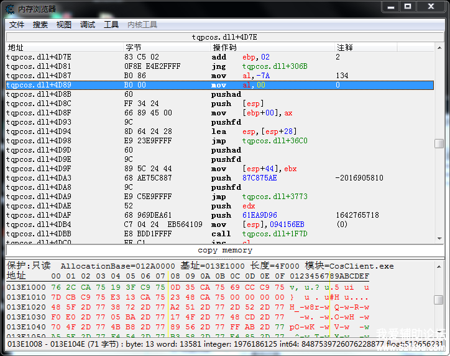Select row tqpcos.dll+4D94 lea esp

(219, 131)
